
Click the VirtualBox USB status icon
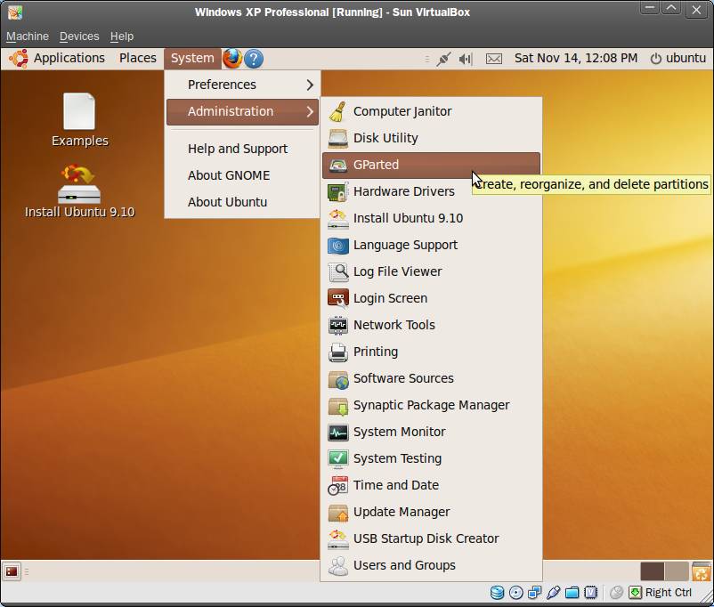point(553,593)
